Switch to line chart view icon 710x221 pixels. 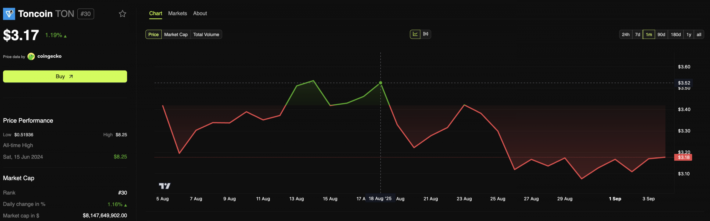pyautogui.click(x=415, y=34)
